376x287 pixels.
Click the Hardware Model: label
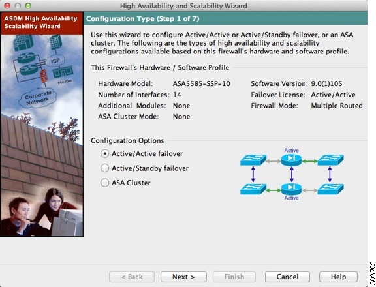point(125,83)
